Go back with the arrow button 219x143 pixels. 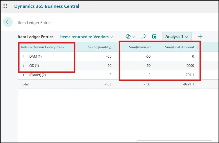pyautogui.click(x=8, y=22)
